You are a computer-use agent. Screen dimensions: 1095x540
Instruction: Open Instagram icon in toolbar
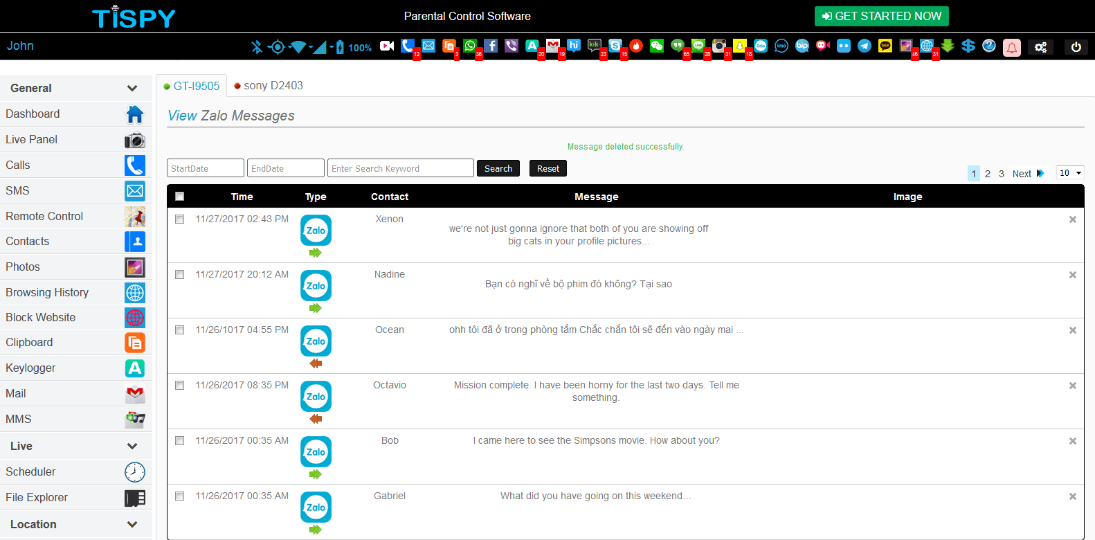719,46
